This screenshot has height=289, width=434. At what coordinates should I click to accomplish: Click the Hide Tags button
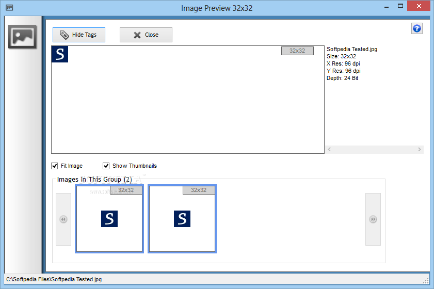(x=79, y=35)
